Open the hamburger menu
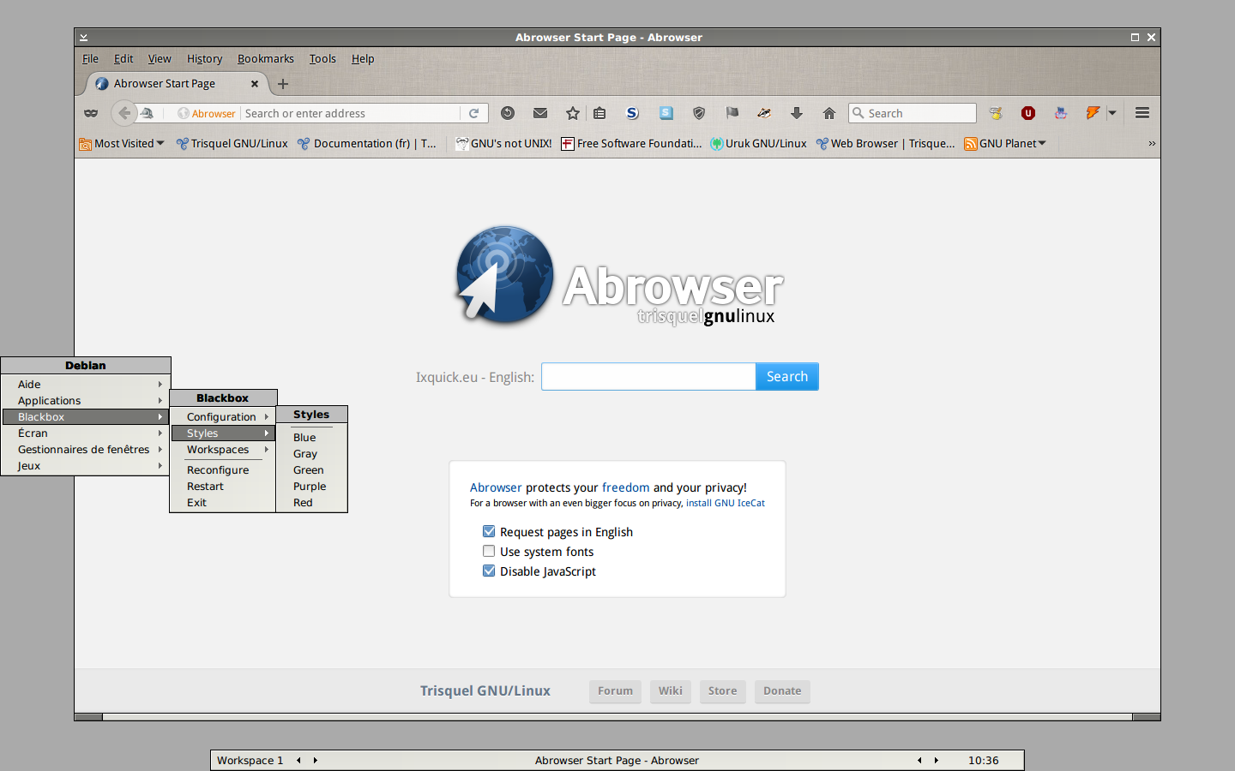 1142,113
